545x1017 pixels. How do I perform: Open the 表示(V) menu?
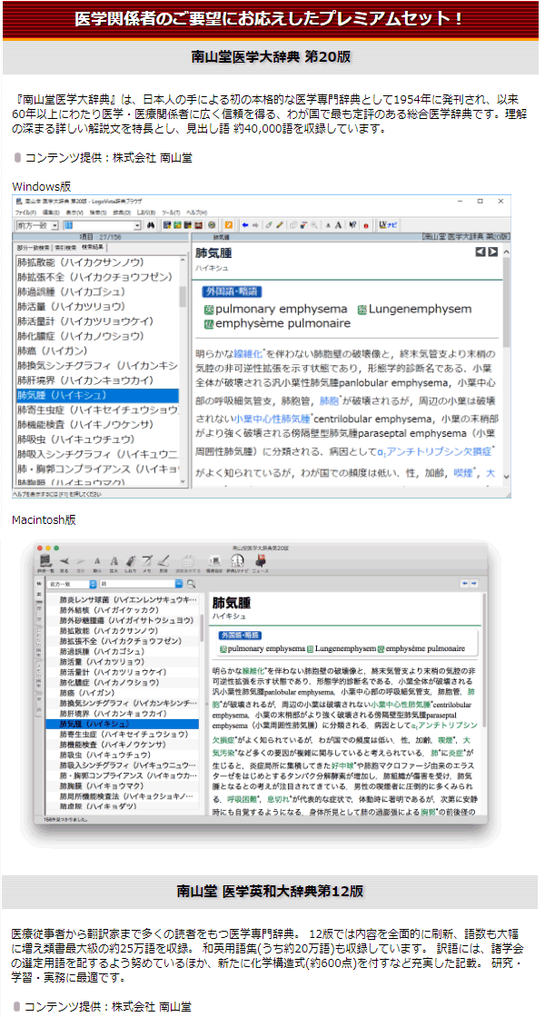tap(74, 212)
